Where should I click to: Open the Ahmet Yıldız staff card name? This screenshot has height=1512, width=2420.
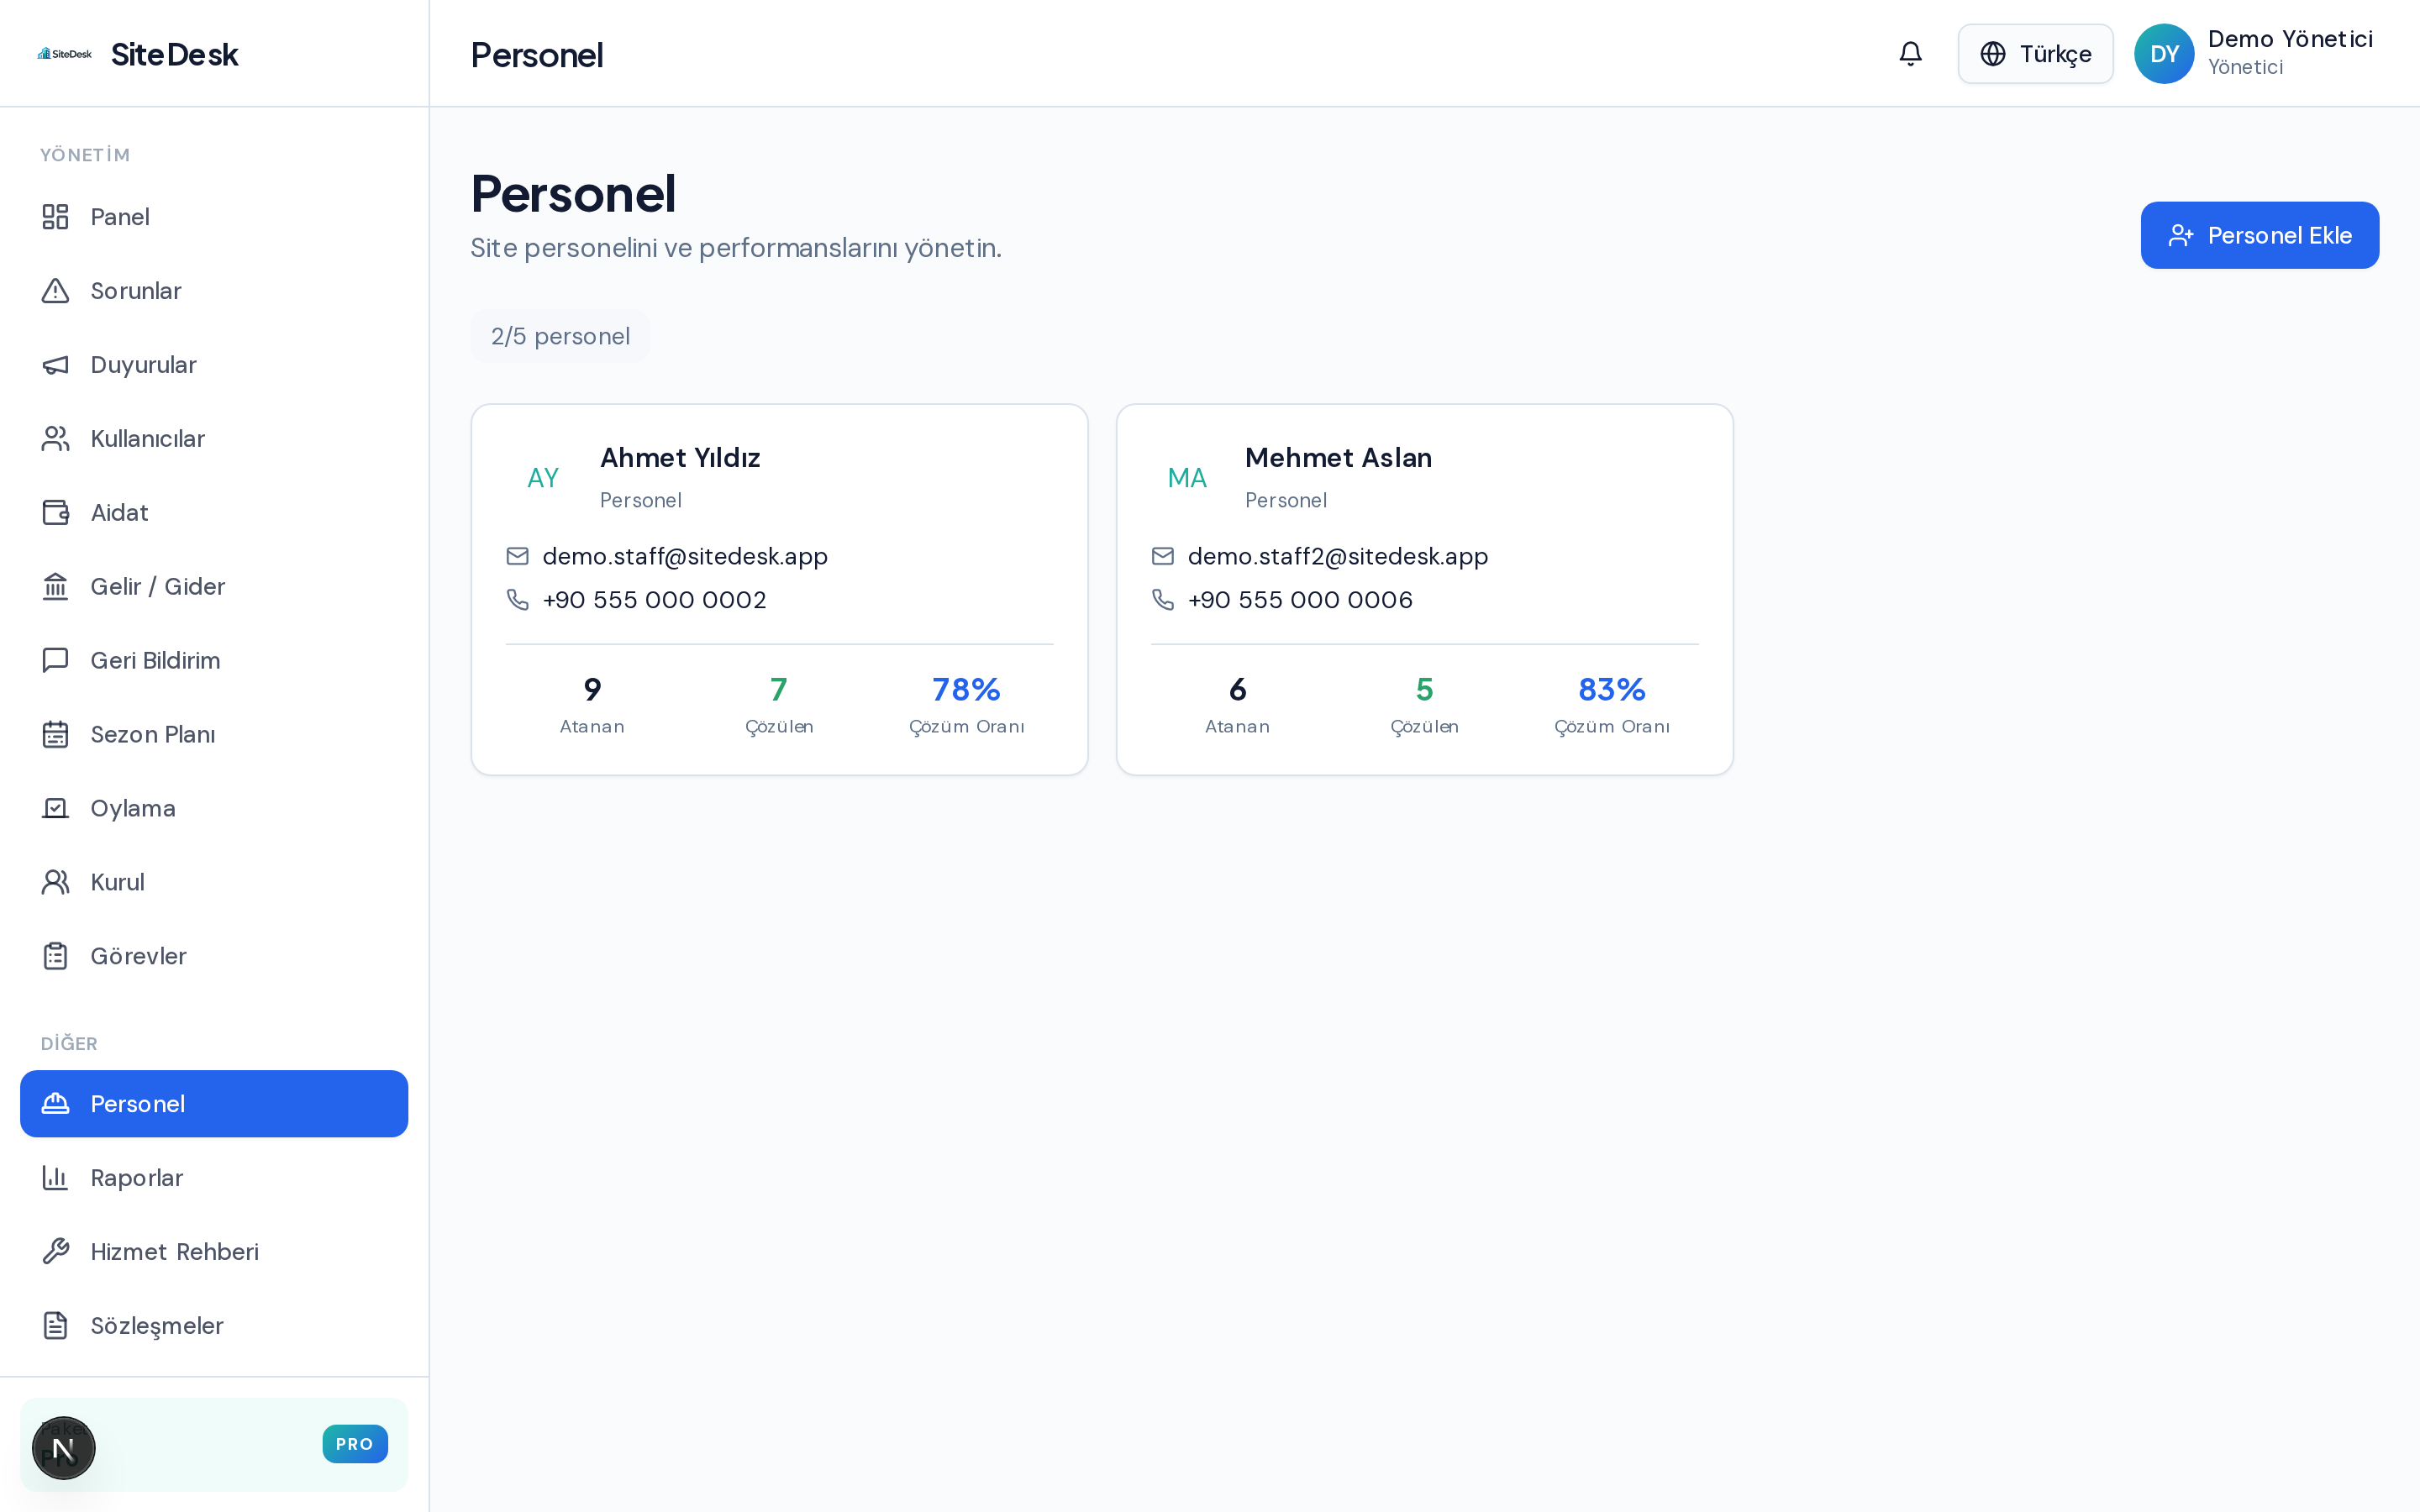click(680, 458)
